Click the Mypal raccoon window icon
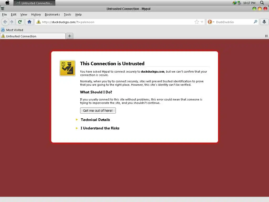The width and height of the screenshot is (269, 202). pos(2,9)
